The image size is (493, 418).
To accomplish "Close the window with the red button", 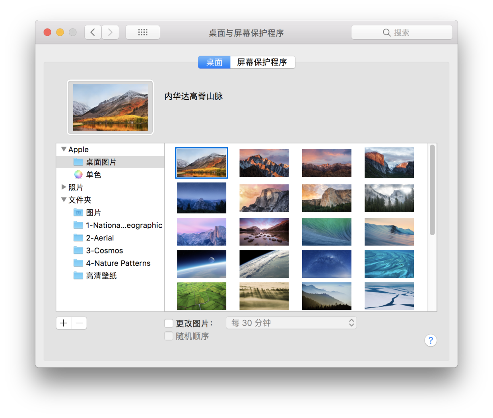I will (x=47, y=32).
